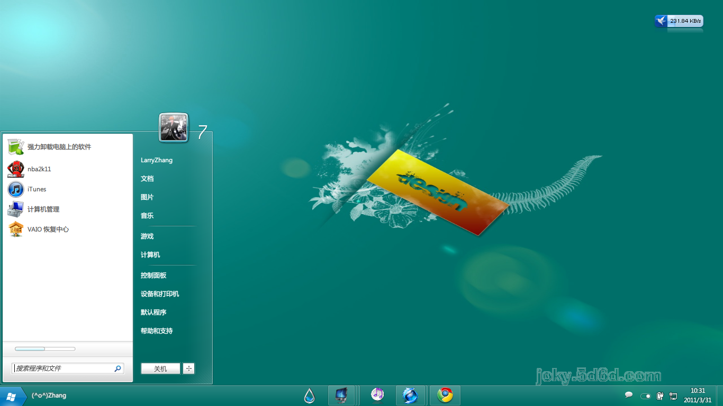Viewport: 723px width, 406px height.
Task: Toggle the switch icon in system tray
Action: [x=646, y=396]
